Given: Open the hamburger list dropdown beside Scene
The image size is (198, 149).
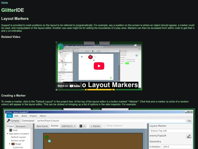Looking at the screenshot, I should [x=82, y=126].
